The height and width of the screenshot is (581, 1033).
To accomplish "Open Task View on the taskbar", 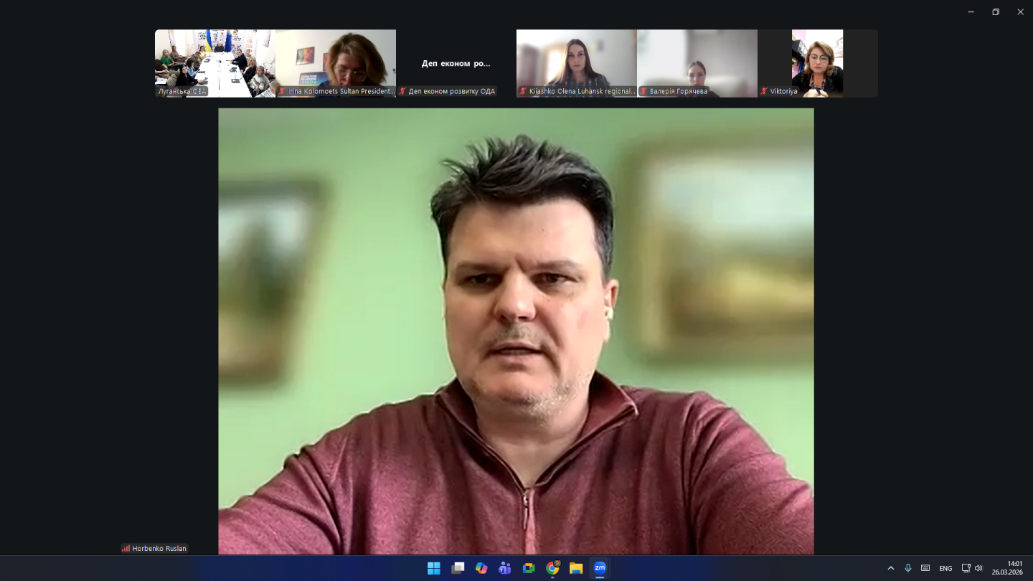I will pyautogui.click(x=458, y=568).
